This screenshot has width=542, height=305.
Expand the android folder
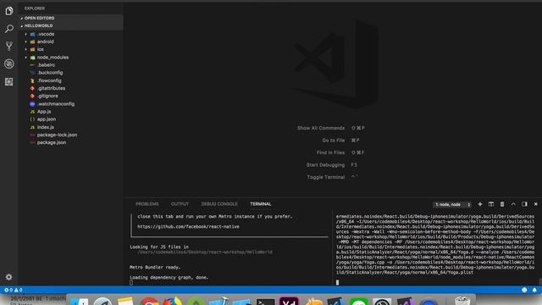[45, 42]
